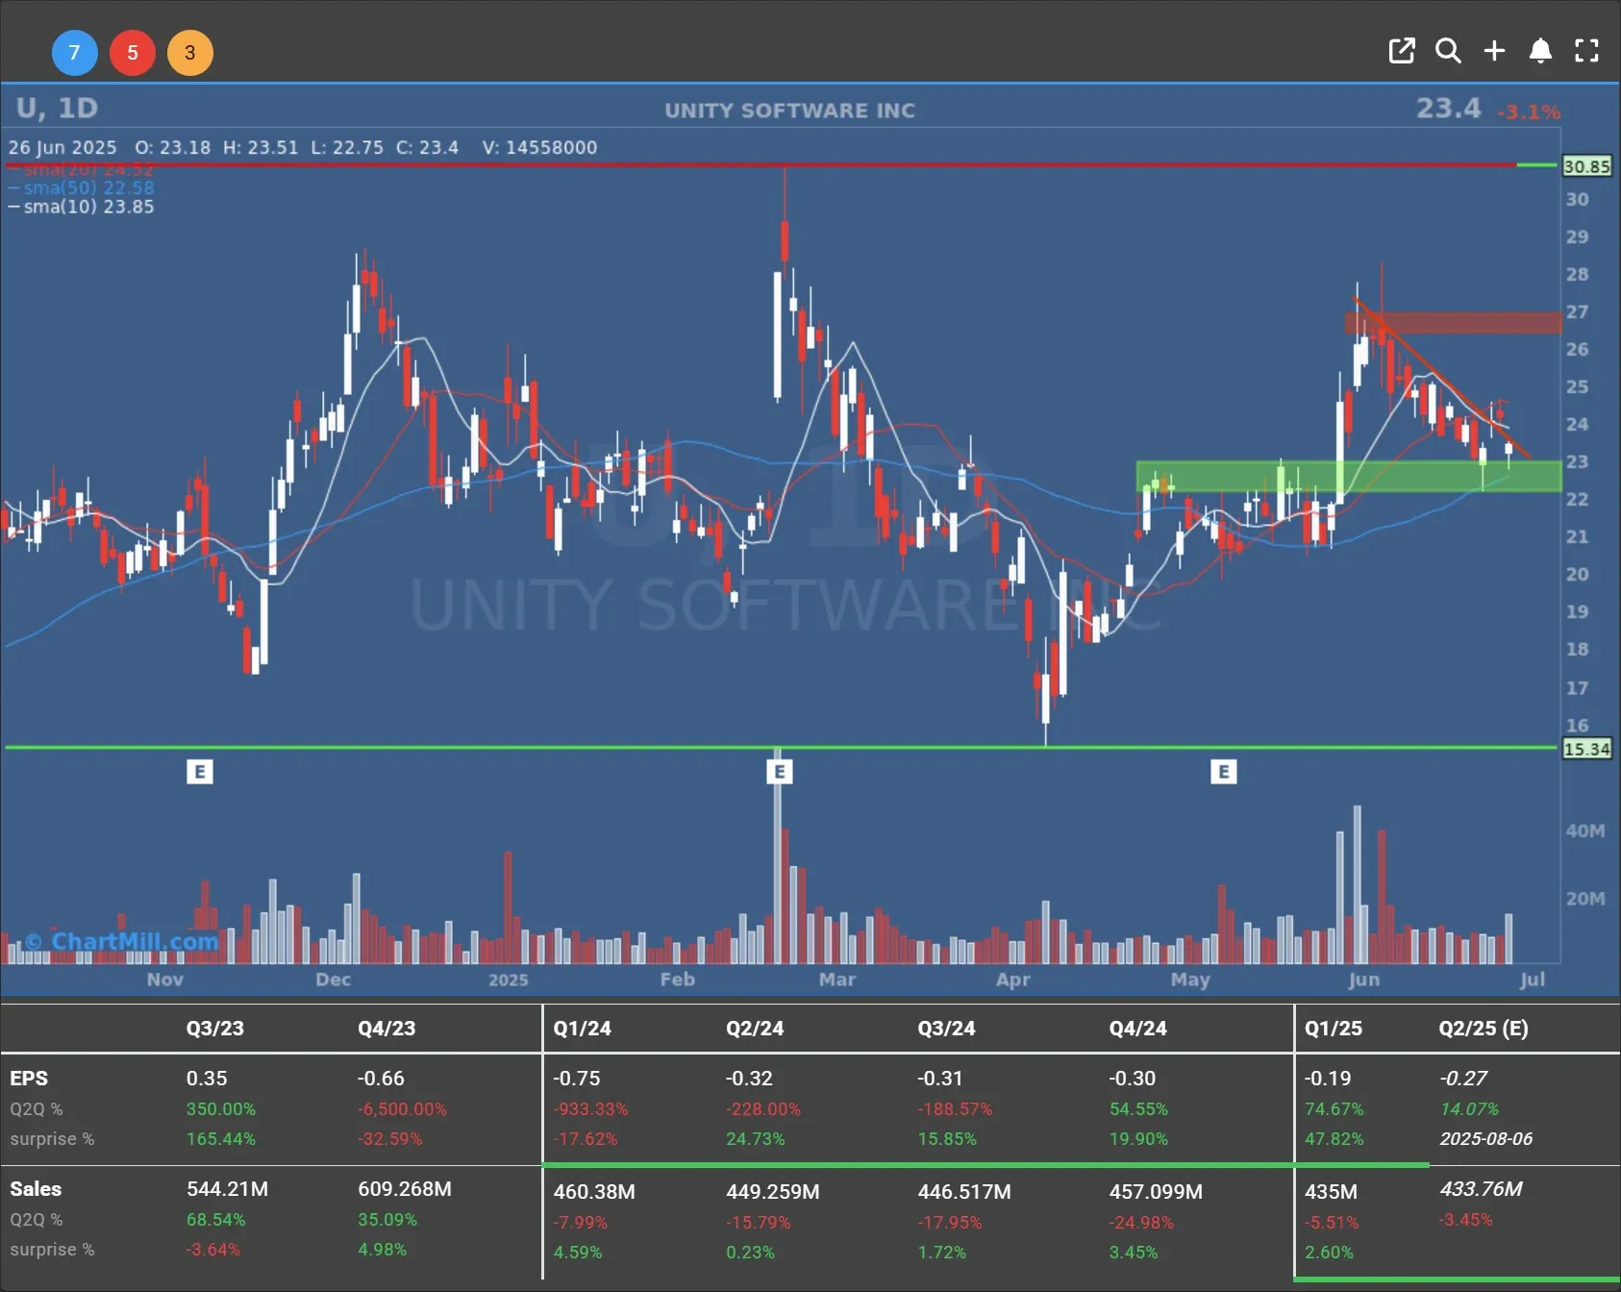
Task: Click the Q1/25 column header
Action: 1333,1028
